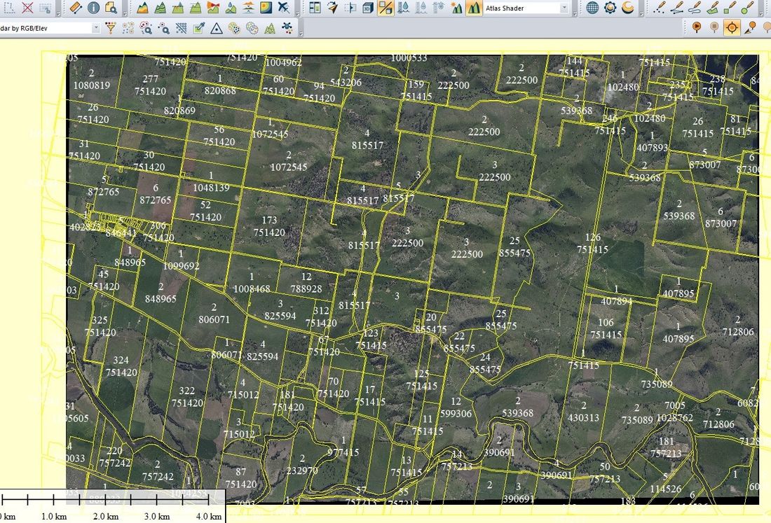
Task: Click the globe projection configuration icon
Action: pyautogui.click(x=592, y=8)
